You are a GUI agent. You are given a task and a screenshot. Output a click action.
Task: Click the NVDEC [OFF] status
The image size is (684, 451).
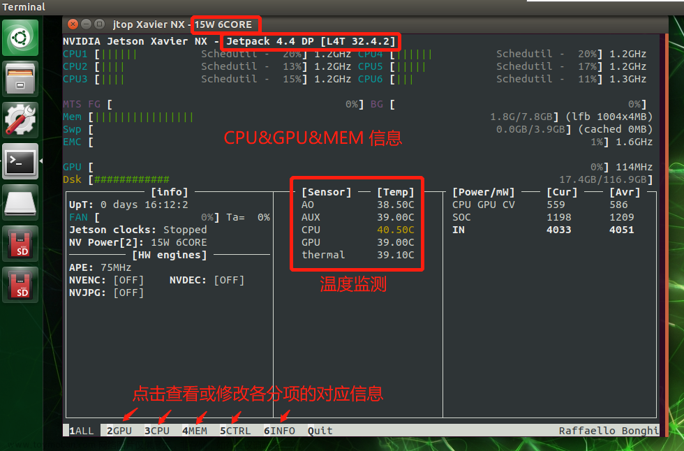pos(207,280)
